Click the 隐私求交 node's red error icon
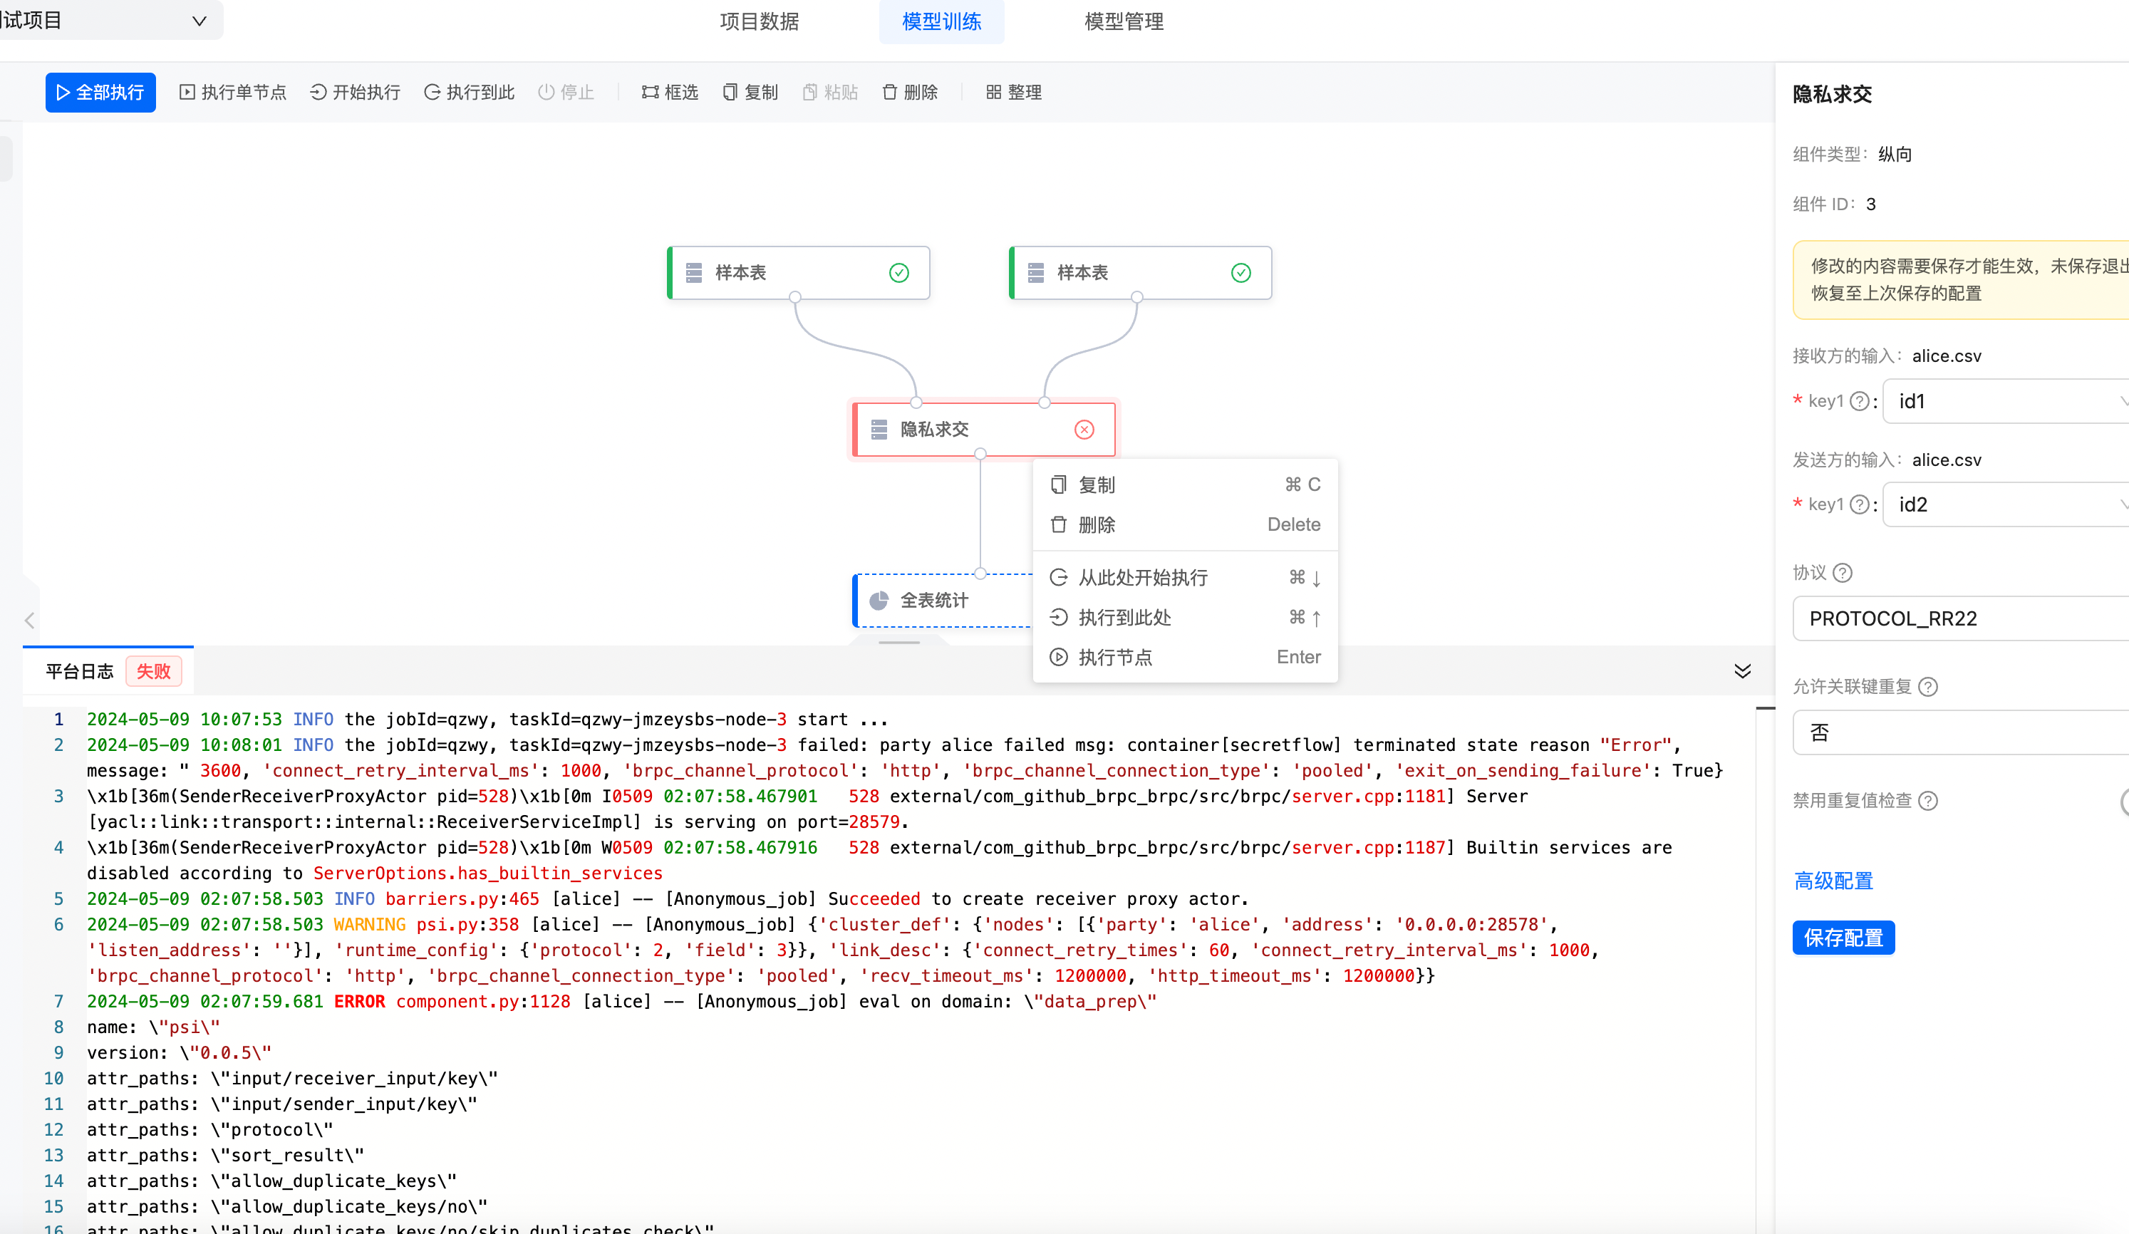The height and width of the screenshot is (1234, 2129). point(1084,429)
